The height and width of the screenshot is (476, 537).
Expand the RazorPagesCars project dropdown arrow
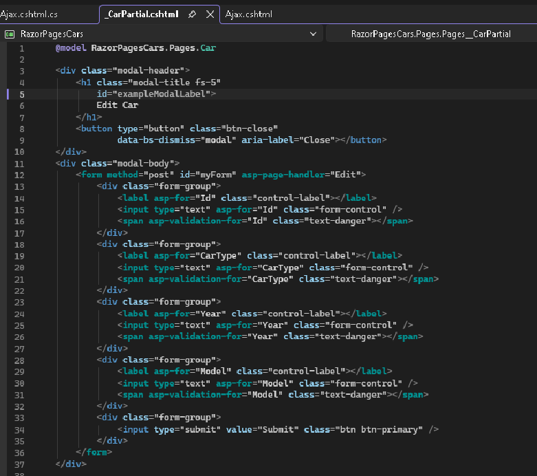[x=313, y=34]
